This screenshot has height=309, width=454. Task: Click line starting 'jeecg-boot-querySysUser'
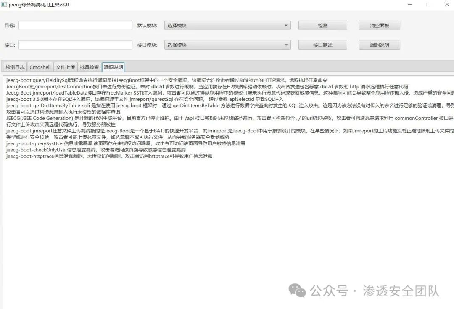[126, 143]
